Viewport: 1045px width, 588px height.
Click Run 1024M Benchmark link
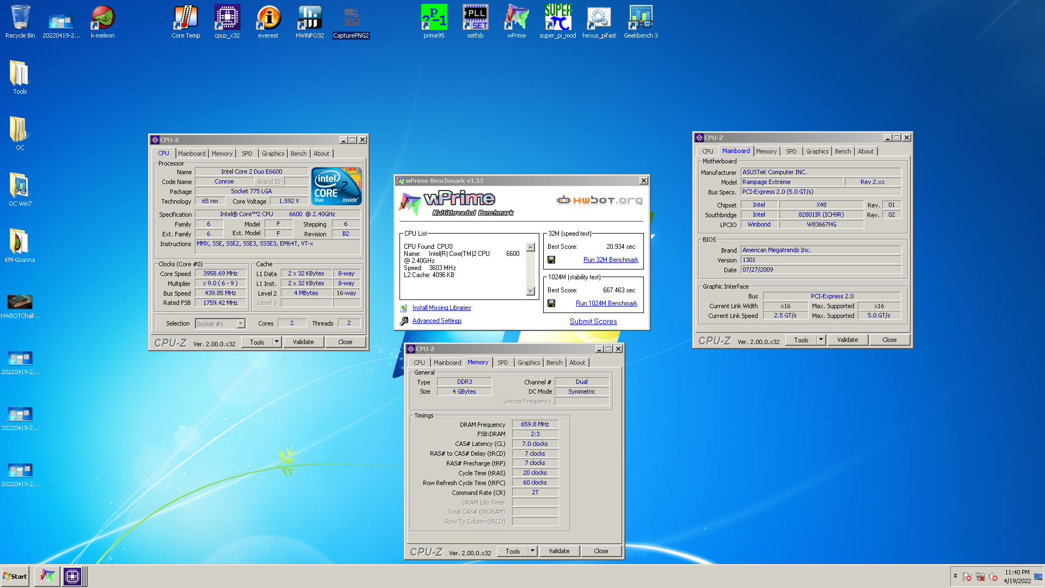(x=606, y=304)
